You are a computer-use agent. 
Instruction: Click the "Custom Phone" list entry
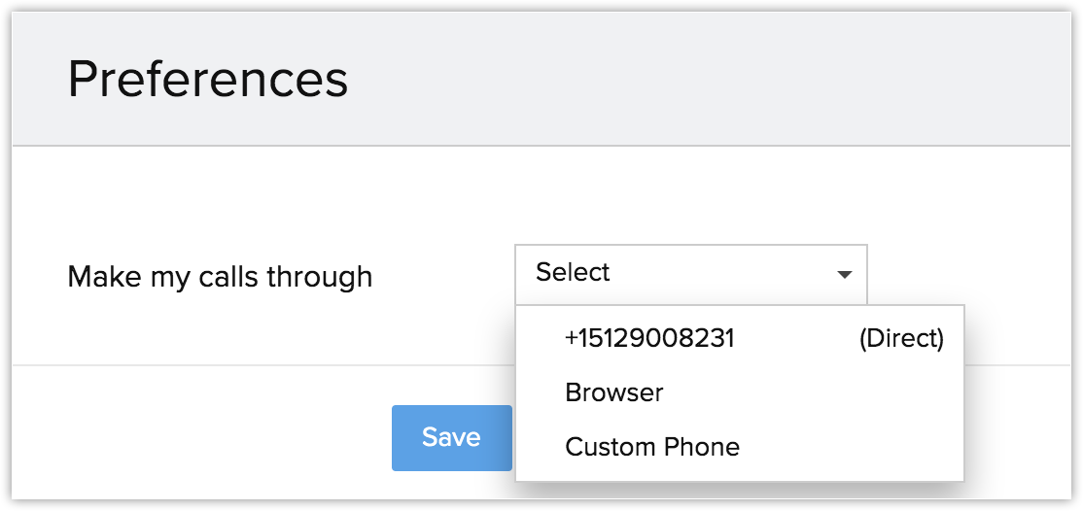point(652,447)
